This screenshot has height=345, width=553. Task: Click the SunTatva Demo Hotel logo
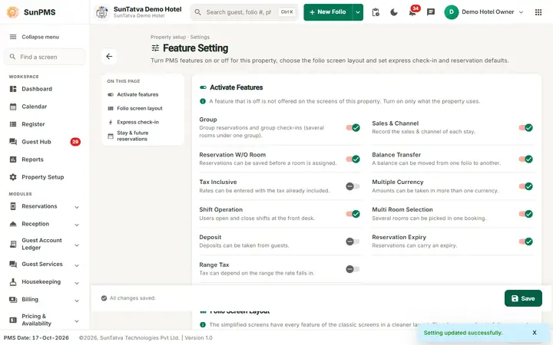(x=102, y=12)
